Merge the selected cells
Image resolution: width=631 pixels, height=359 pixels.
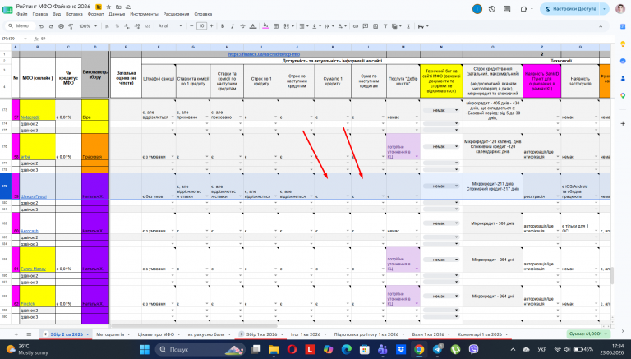[286, 26]
